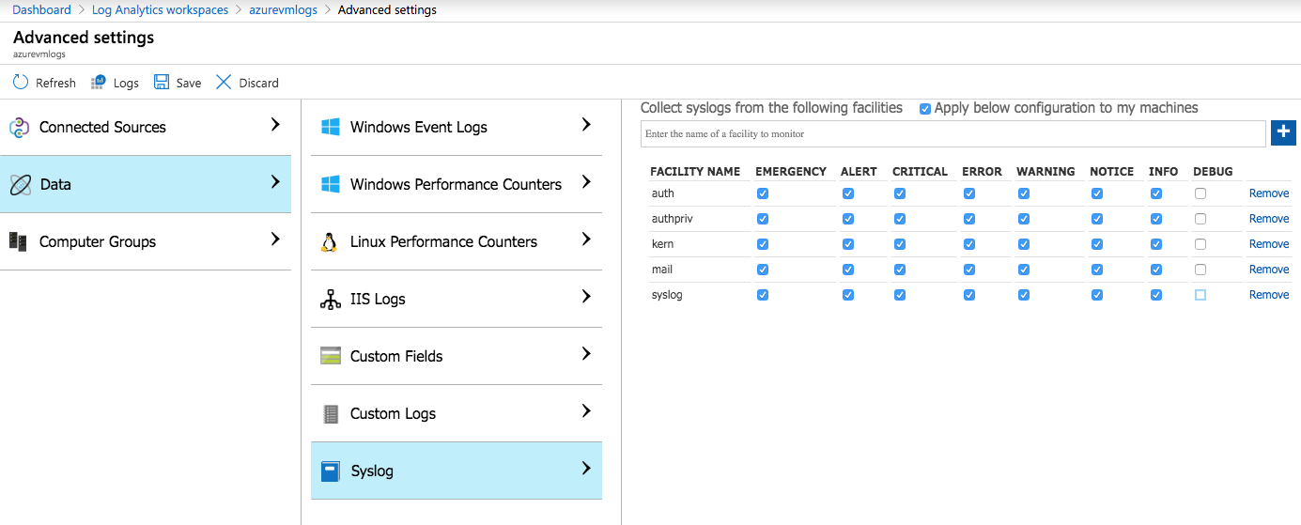The height and width of the screenshot is (525, 1301).
Task: Click the Discard X icon
Action: pyautogui.click(x=224, y=83)
